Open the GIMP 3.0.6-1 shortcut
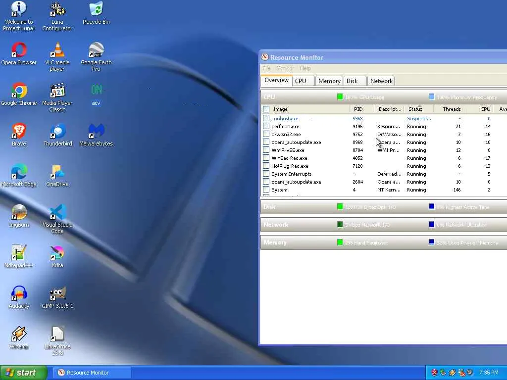 (x=57, y=297)
